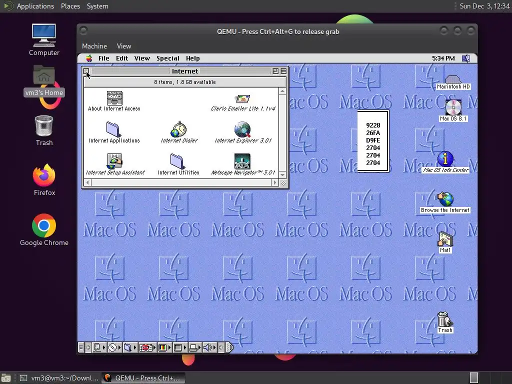Screen dimensions: 512x384
Task: Click the CD disc icon in Control Strip
Action: point(112,347)
